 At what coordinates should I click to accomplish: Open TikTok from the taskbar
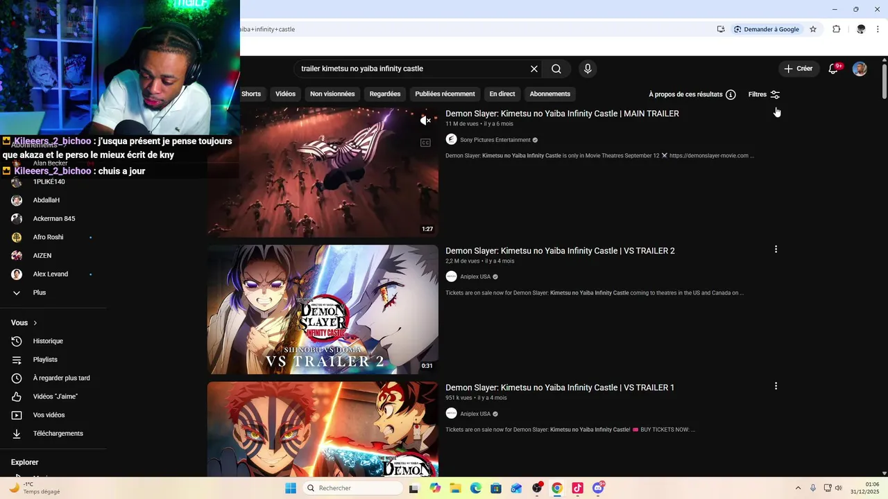coord(577,488)
